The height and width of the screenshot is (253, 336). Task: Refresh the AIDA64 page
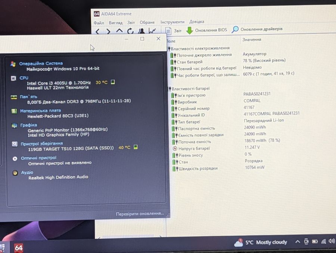pyautogui.click(x=130, y=31)
